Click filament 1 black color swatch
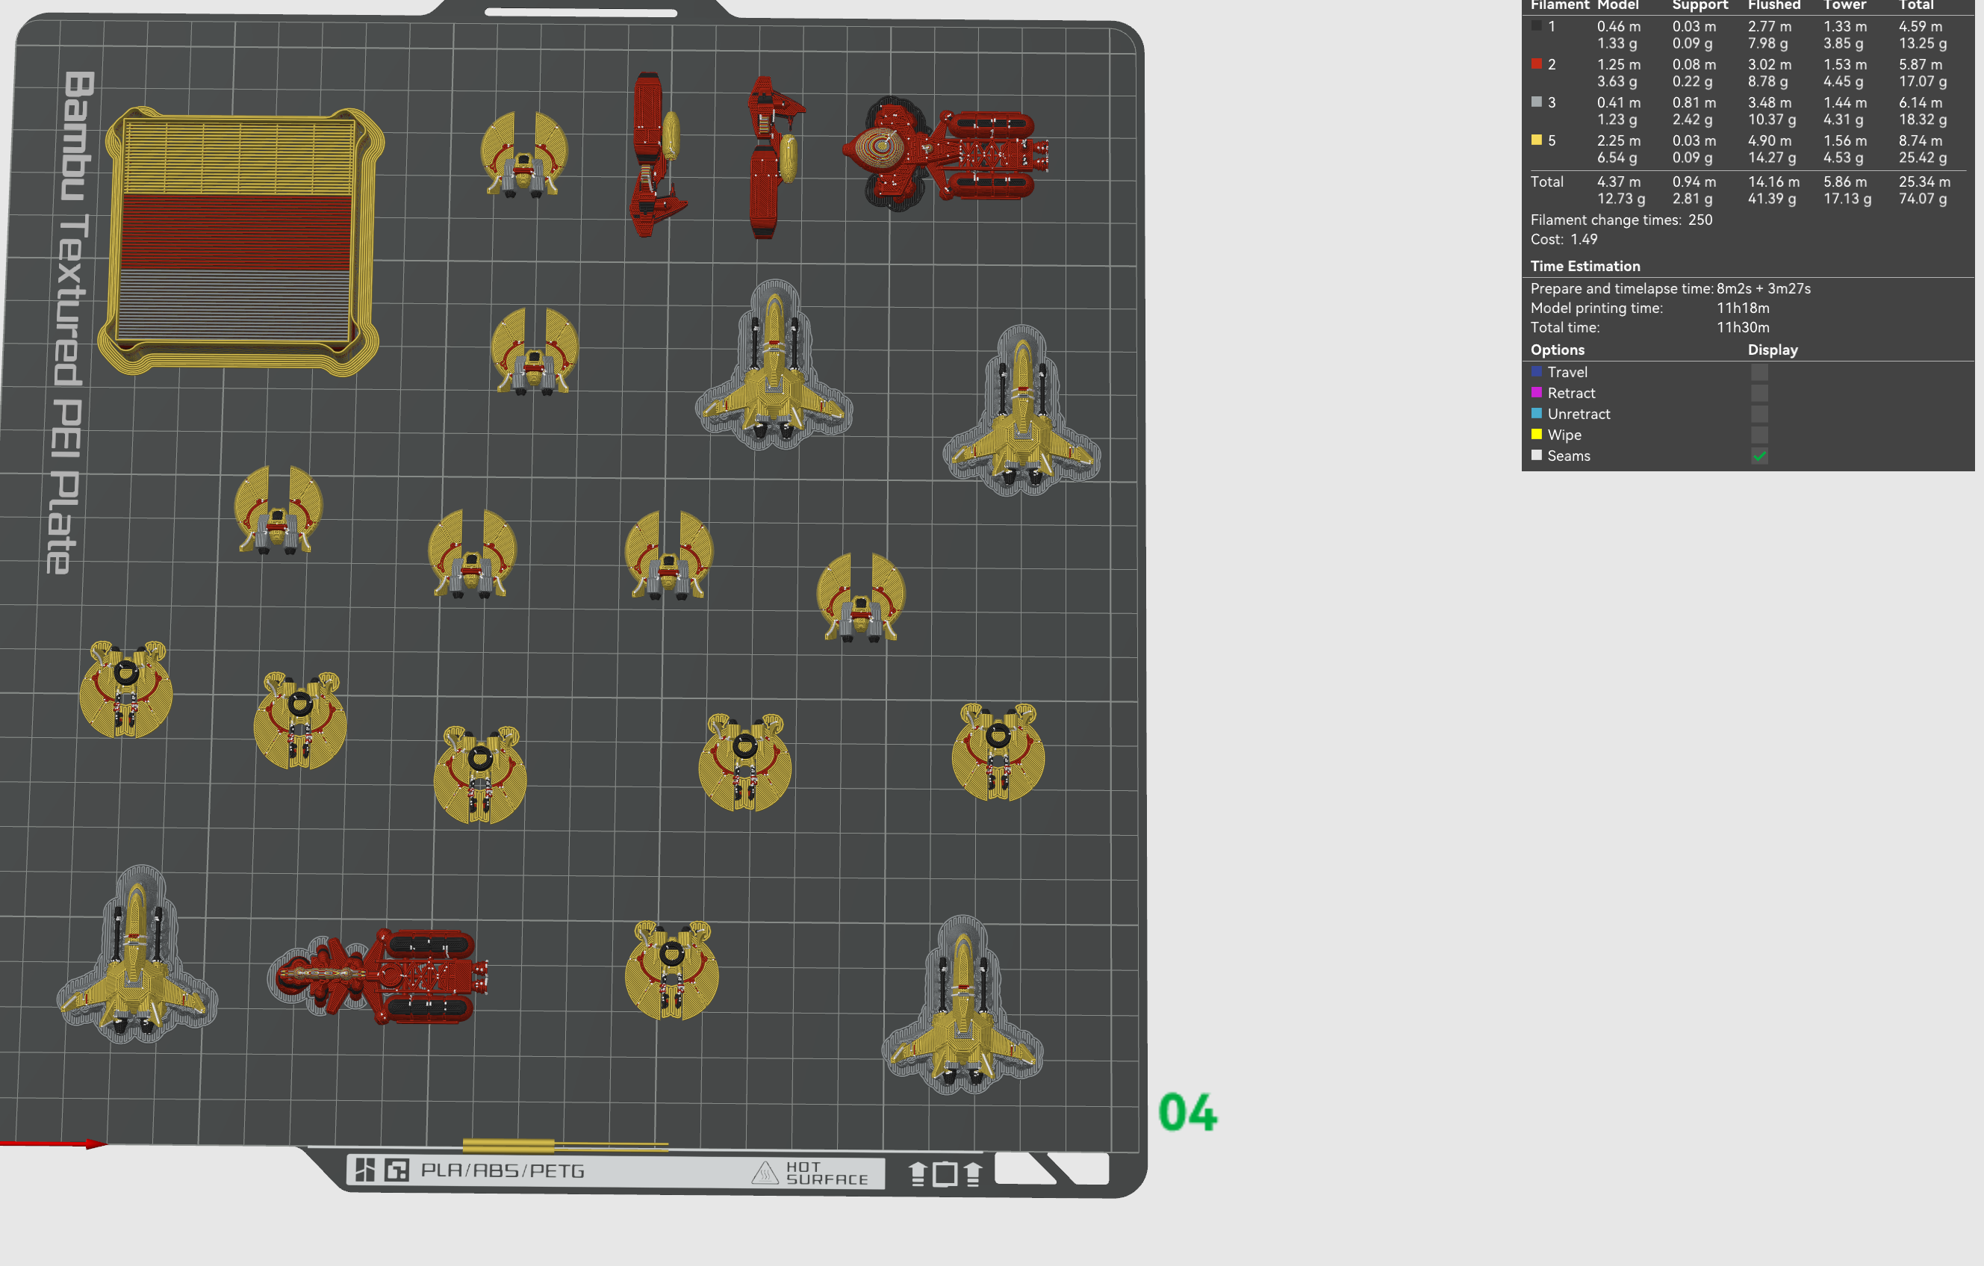Image resolution: width=1984 pixels, height=1266 pixels. [x=1537, y=26]
